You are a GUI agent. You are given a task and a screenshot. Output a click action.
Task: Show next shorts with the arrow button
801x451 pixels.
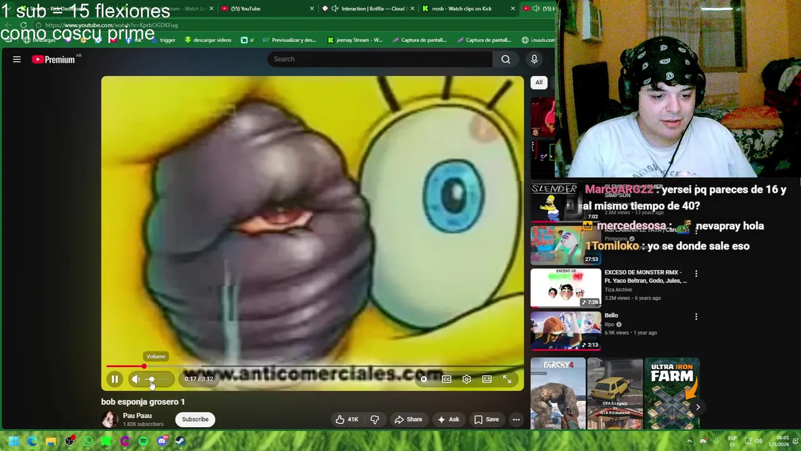(698, 407)
